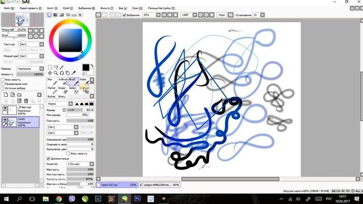Viewport: 363px width, 204px height.
Task: Choose the Deselect brush tool
Action: (84, 91)
